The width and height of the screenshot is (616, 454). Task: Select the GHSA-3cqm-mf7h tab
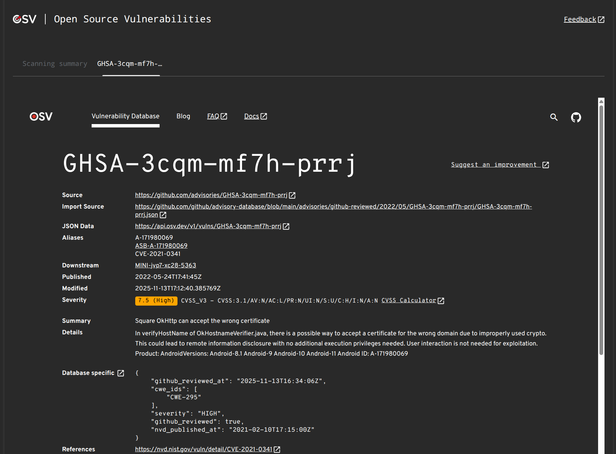[x=130, y=64]
